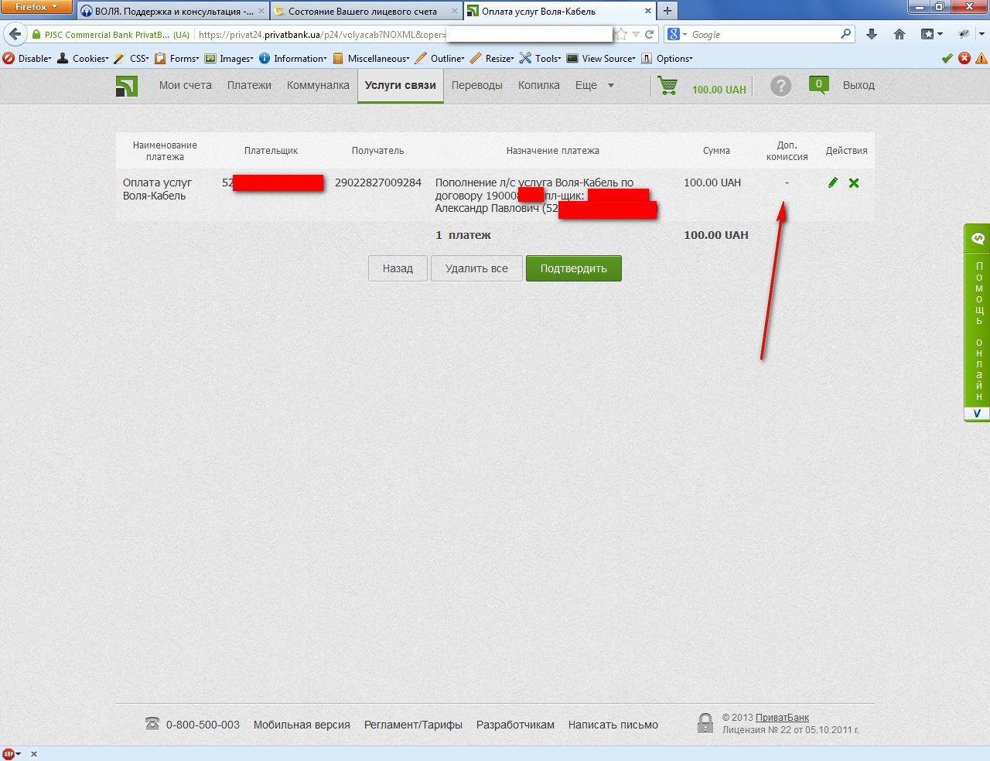Open help via the question mark icon
990x761 pixels.
781,86
